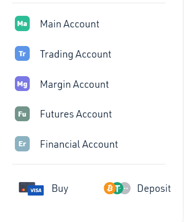This screenshot has height=222, width=184.
Task: Click the Mastercard logo on dark card
Action: pyautogui.click(x=23, y=190)
